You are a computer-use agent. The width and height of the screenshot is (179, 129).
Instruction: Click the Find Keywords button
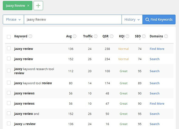(x=159, y=19)
